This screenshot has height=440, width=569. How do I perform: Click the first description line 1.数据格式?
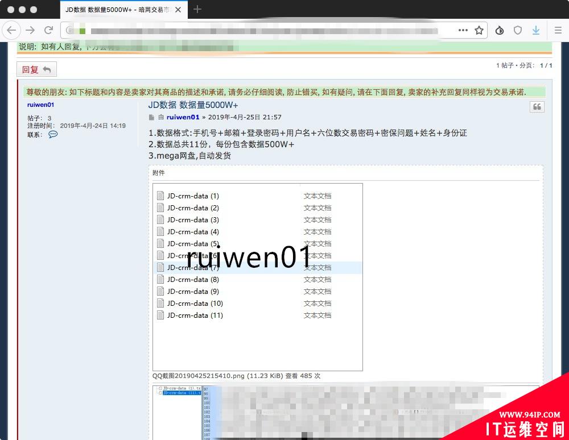click(x=308, y=133)
